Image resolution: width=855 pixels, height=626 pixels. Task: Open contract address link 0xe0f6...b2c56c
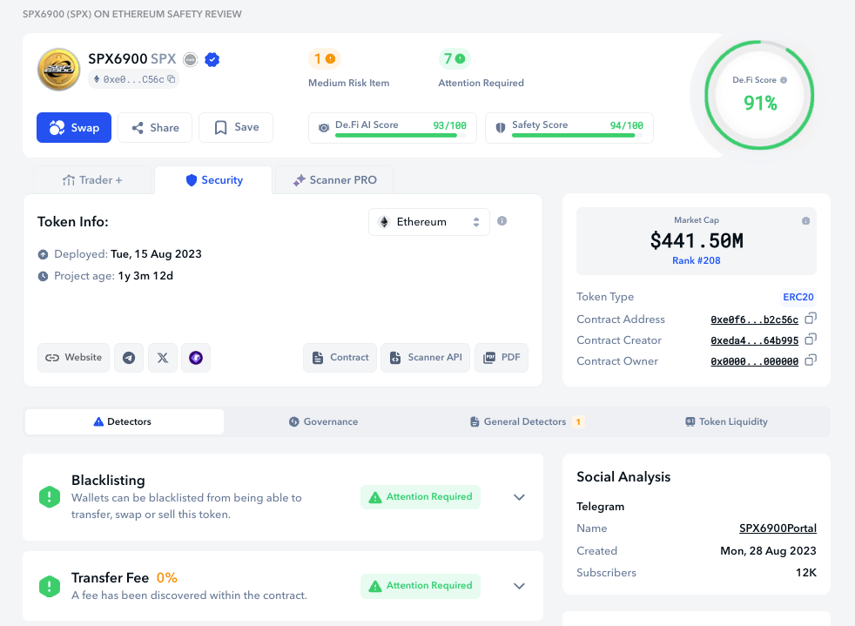(755, 320)
